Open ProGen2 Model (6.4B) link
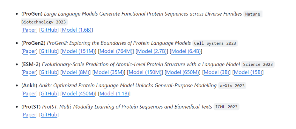The width and height of the screenshot is (296, 129). point(186,51)
